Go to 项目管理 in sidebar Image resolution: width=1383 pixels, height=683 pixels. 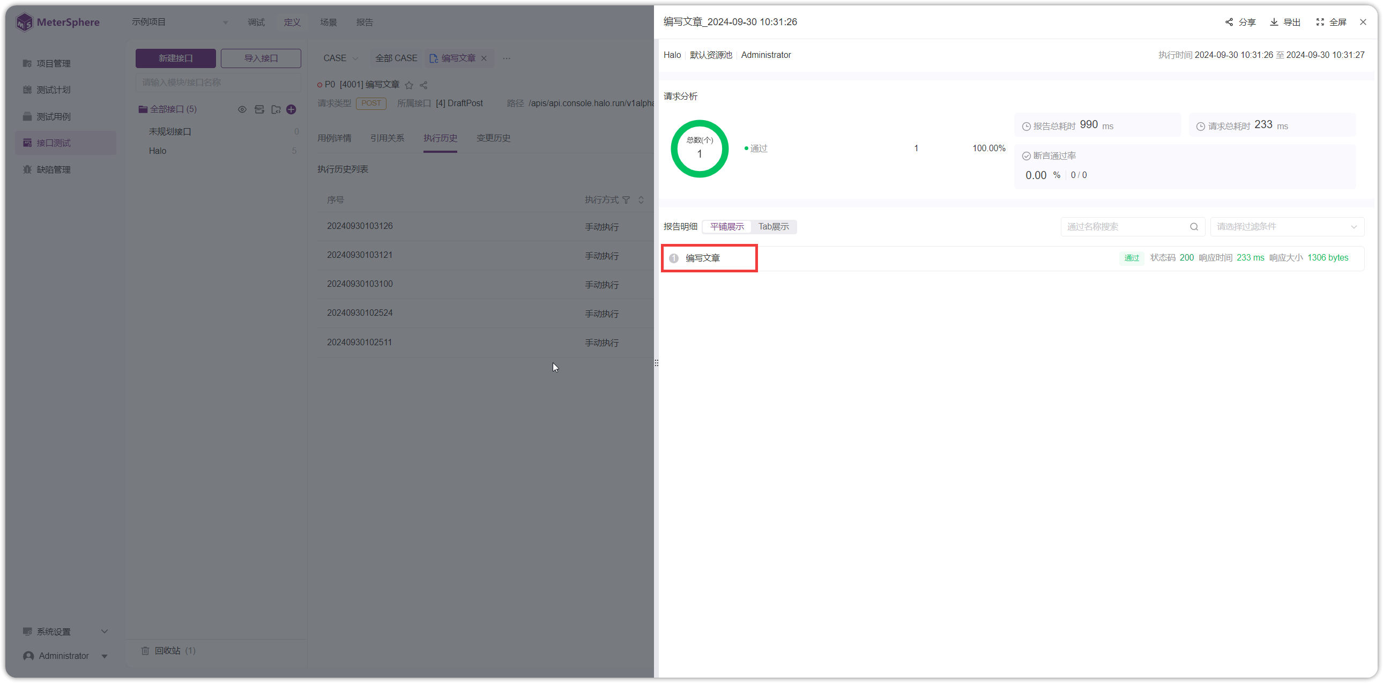click(x=65, y=63)
